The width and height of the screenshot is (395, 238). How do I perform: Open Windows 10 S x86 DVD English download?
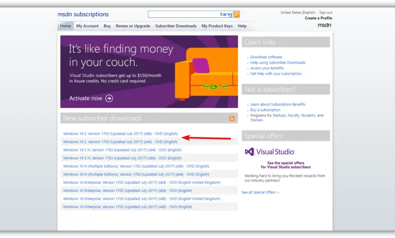pos(120,134)
